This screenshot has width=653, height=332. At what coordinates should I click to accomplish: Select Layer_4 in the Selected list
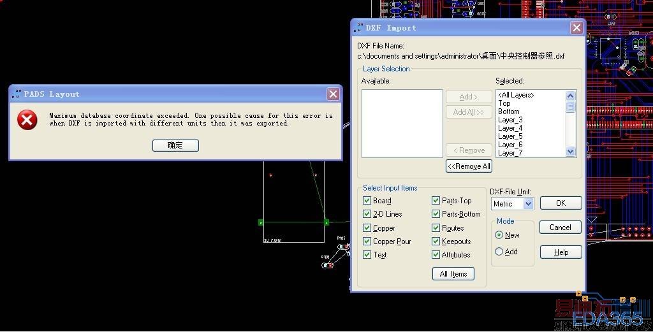point(510,128)
